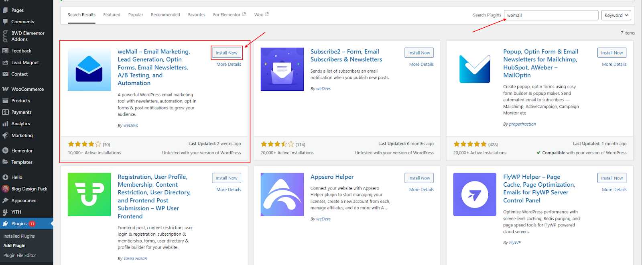Open More Details for weMail

click(229, 64)
